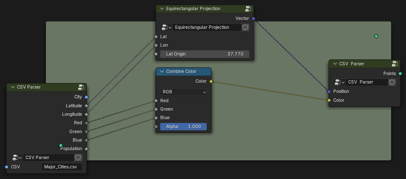Viewport: 406px width, 179px height.
Task: Open the node group browse dropdown in Equirectangular Projection
Action: tap(166, 28)
